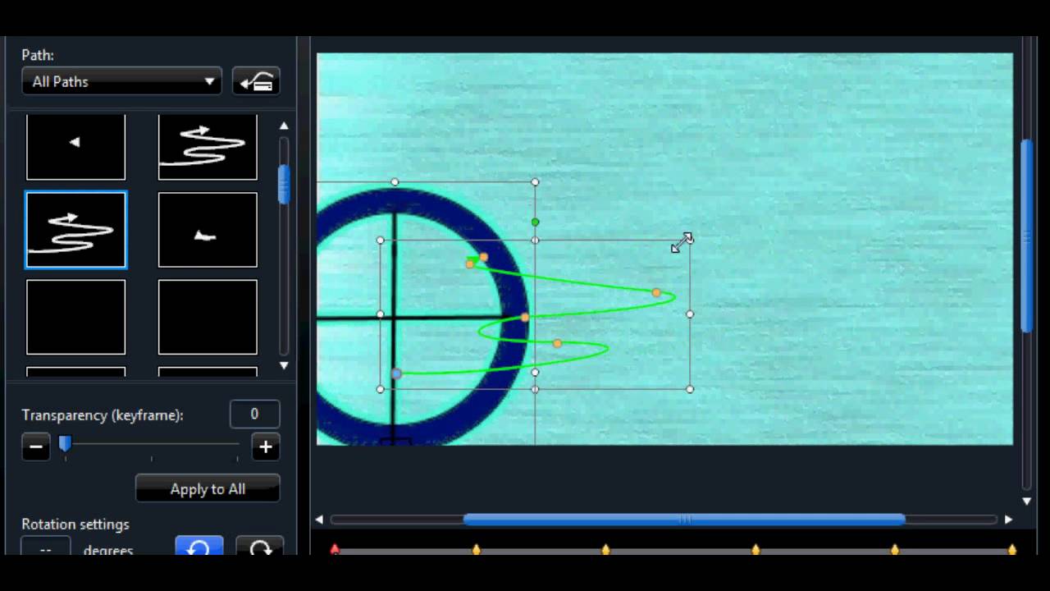Click the preview scroll right arrow
This screenshot has height=591, width=1050.
[1008, 519]
